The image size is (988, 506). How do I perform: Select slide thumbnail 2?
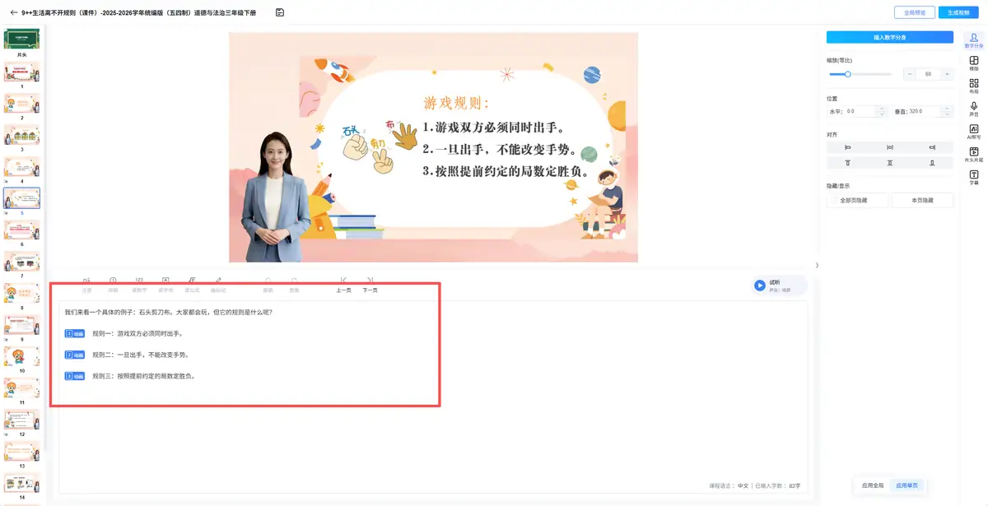[21, 103]
